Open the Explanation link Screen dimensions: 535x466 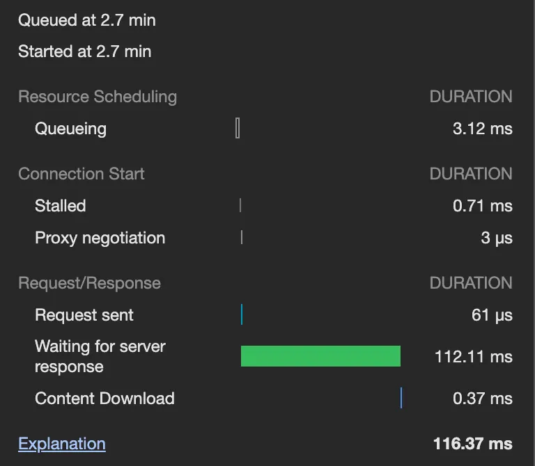coord(62,444)
